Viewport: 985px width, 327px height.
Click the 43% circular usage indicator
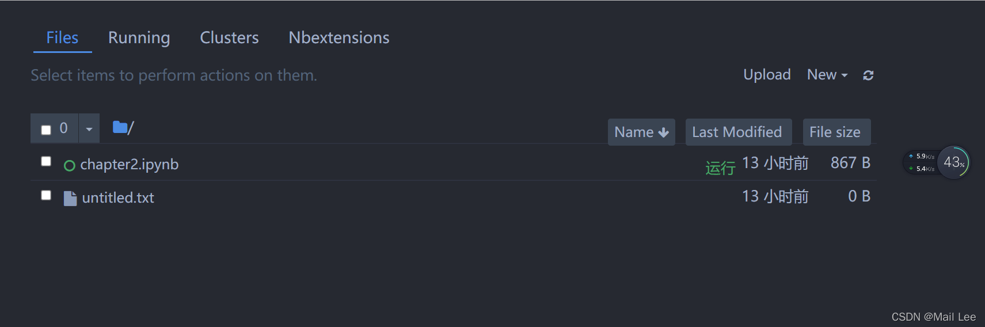point(954,162)
